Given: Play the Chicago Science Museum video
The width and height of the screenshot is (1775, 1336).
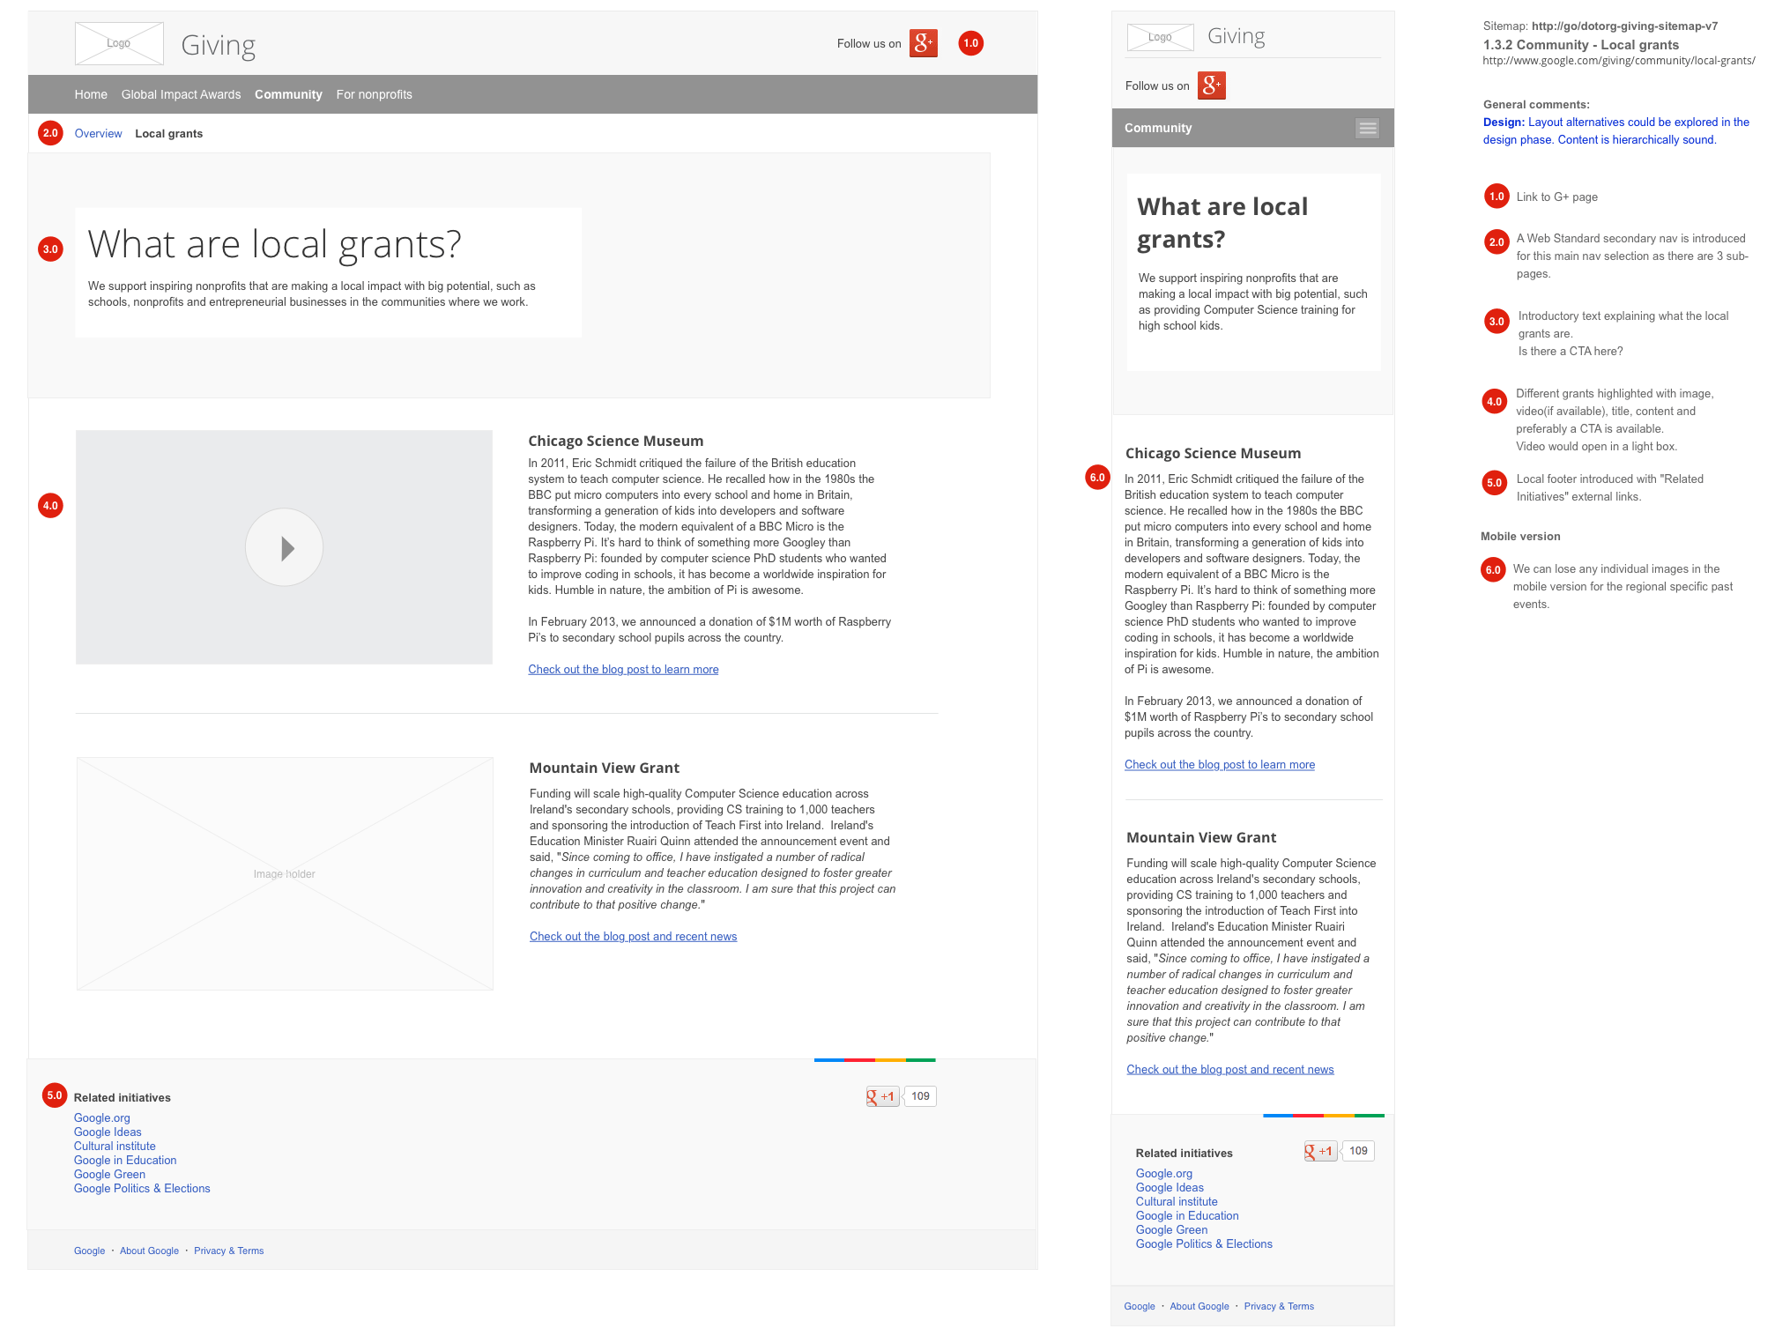Looking at the screenshot, I should coord(284,547).
